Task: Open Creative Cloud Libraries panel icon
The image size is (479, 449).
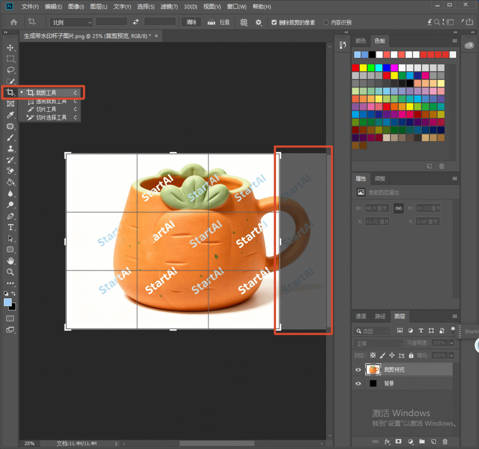Action: tap(469, 45)
